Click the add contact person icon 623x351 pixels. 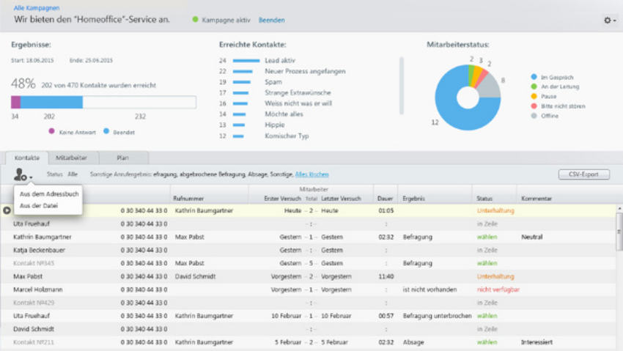21,175
